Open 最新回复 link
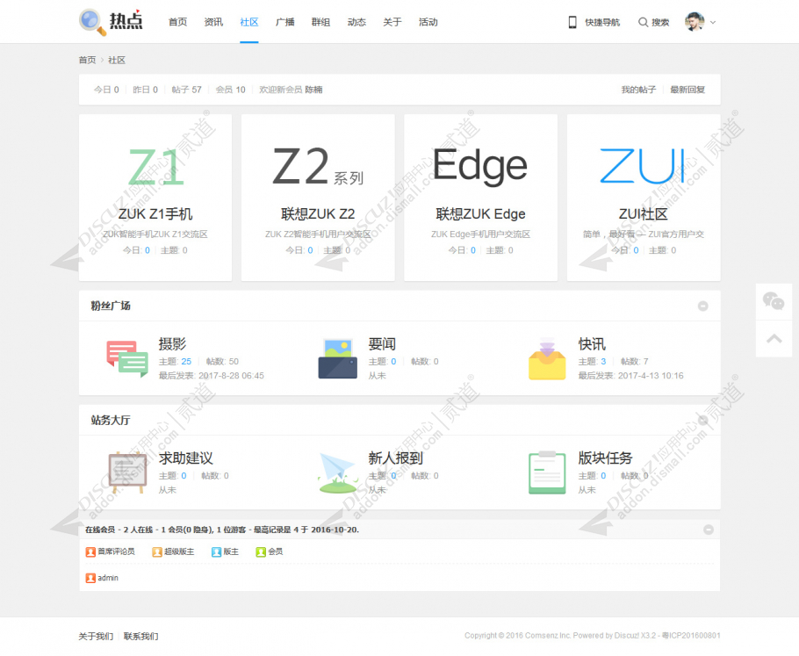799x656 pixels. (687, 90)
